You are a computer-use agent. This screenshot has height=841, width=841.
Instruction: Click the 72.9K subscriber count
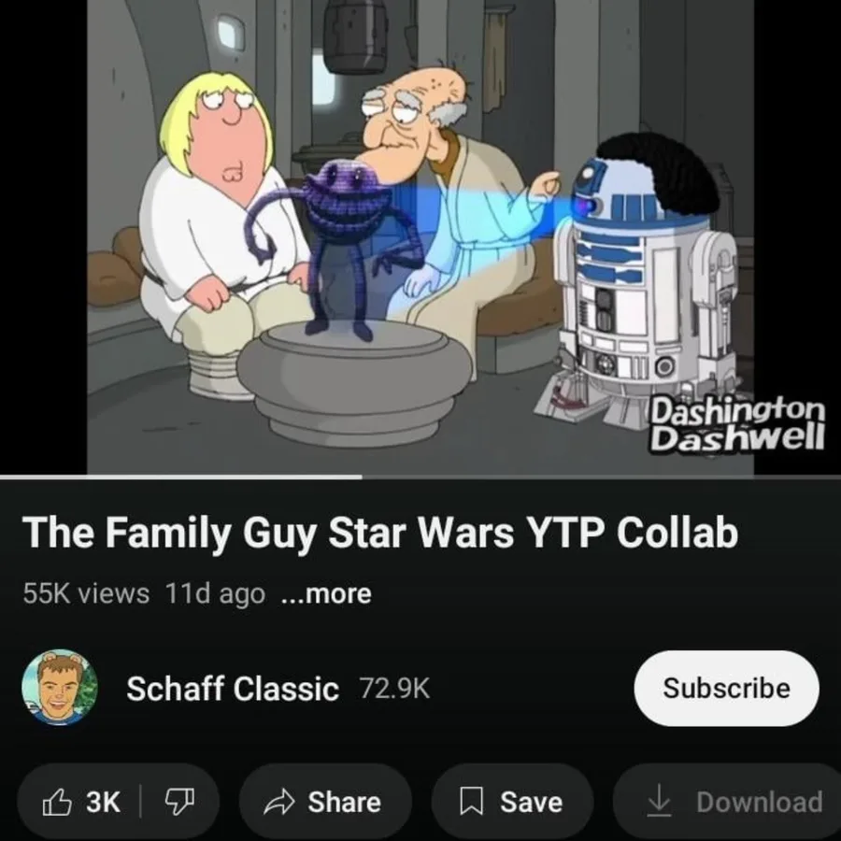394,688
